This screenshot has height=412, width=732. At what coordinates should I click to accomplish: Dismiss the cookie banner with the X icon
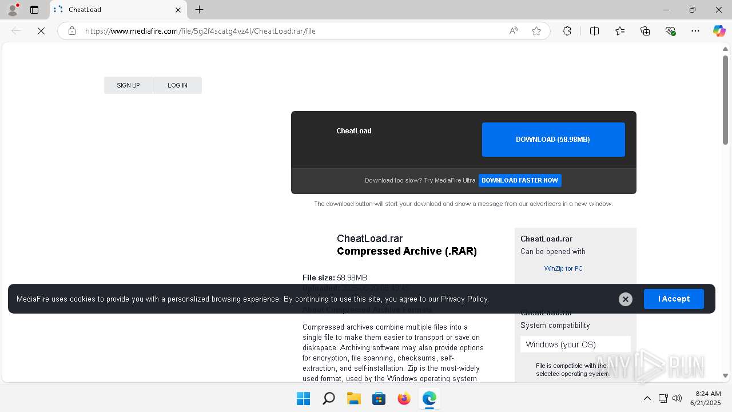pyautogui.click(x=626, y=299)
